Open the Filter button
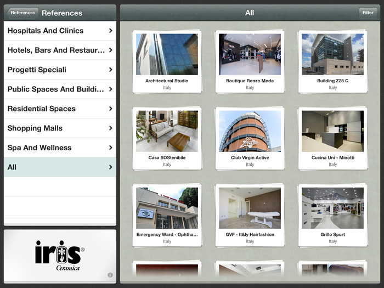 pyautogui.click(x=368, y=13)
